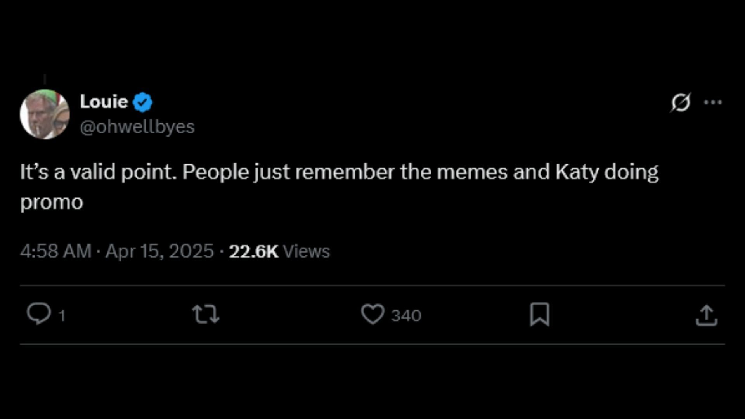Image resolution: width=745 pixels, height=419 pixels.
Task: Bookmark this post
Action: coord(540,314)
